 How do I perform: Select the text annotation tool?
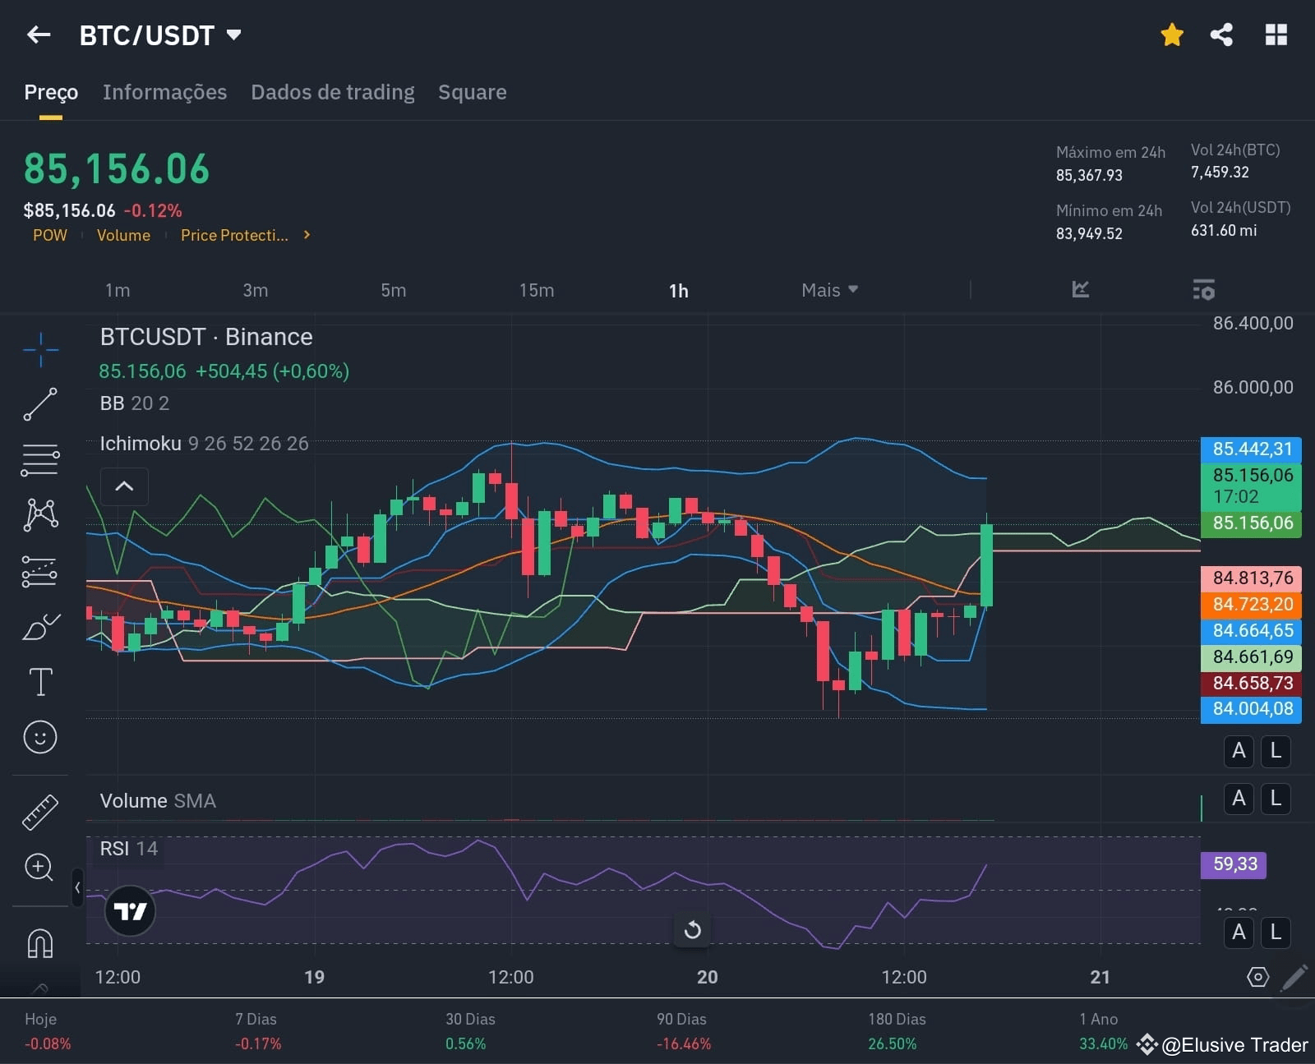40,682
